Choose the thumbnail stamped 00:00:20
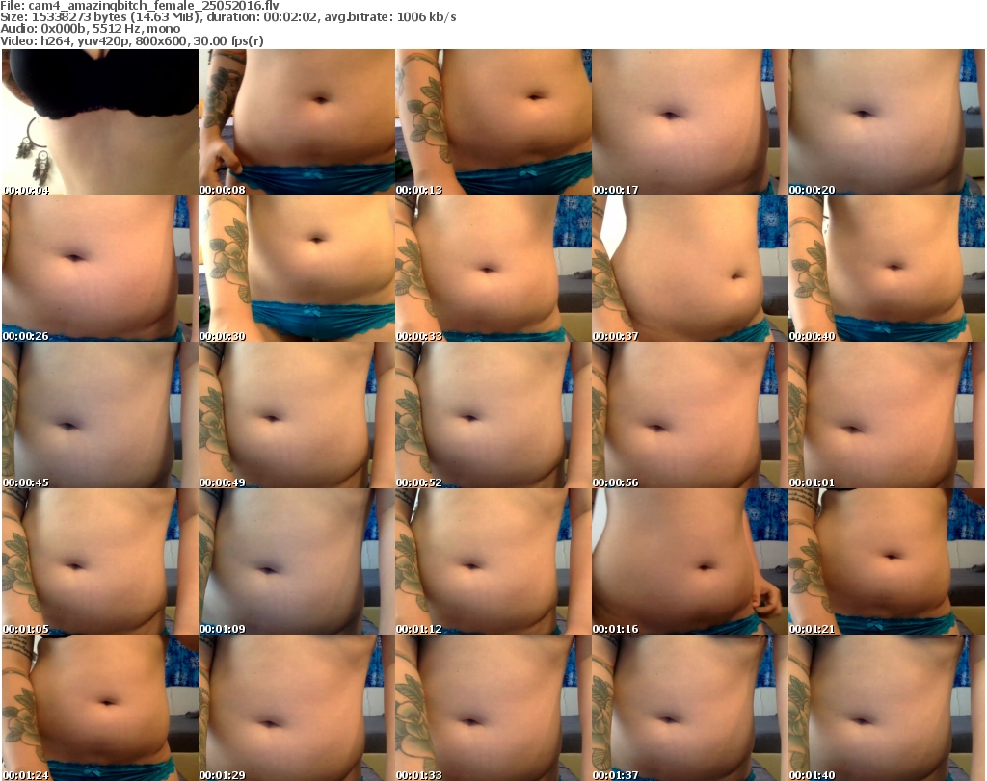 click(x=887, y=122)
